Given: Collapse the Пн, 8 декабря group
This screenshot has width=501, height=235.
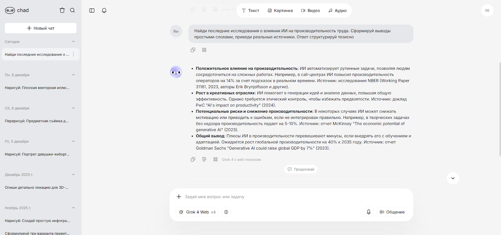Looking at the screenshot, I should pos(73,75).
